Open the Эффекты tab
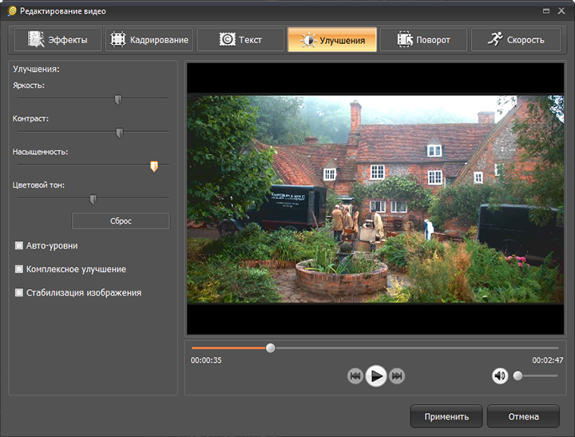The height and width of the screenshot is (437, 575). click(57, 40)
